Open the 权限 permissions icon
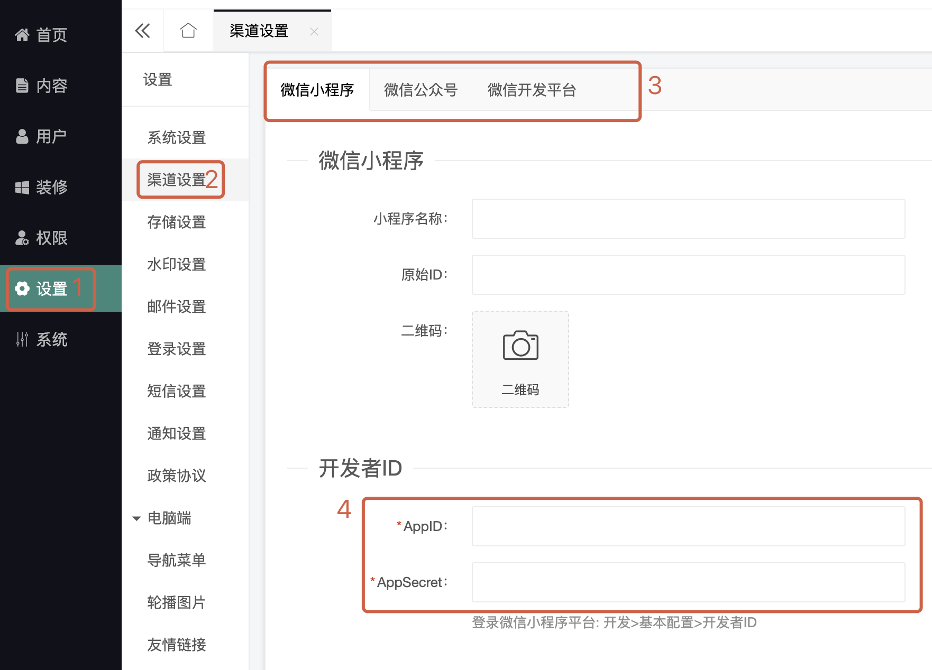 pyautogui.click(x=22, y=238)
